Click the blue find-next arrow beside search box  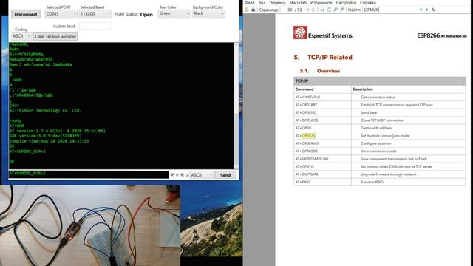[427, 10]
